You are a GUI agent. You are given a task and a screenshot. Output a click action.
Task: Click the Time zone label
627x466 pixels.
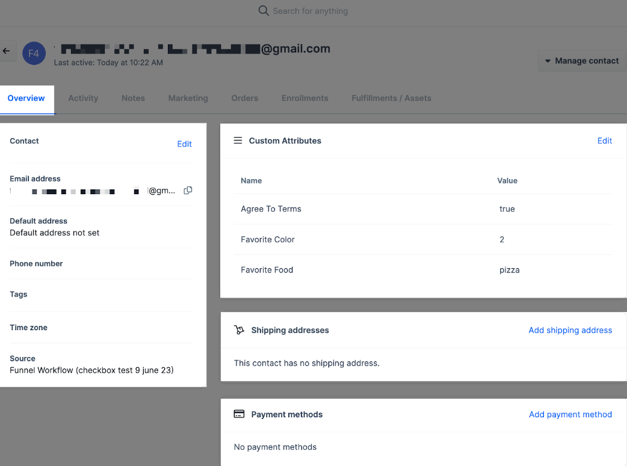click(28, 327)
